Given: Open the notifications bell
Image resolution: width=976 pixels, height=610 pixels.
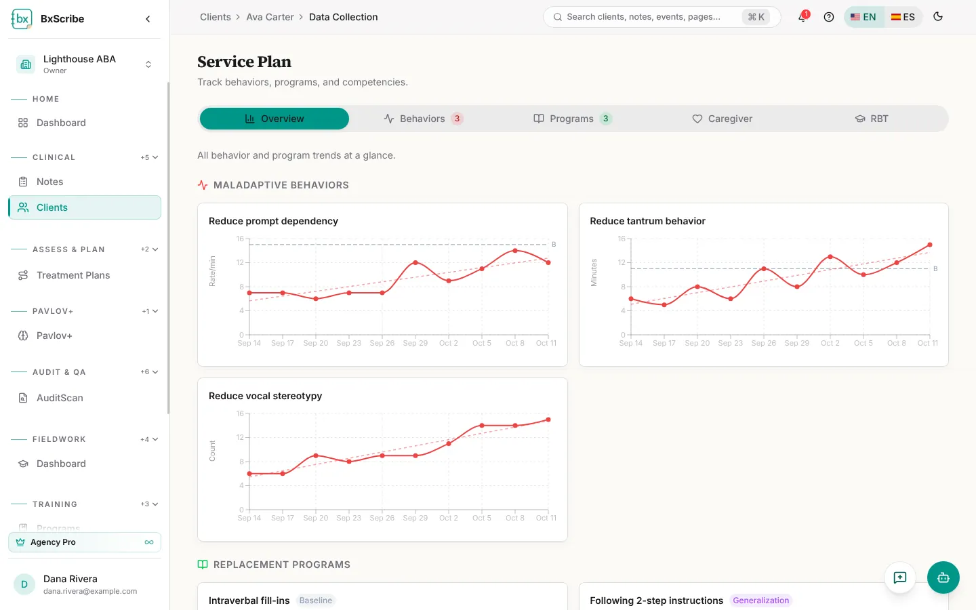Looking at the screenshot, I should tap(802, 17).
